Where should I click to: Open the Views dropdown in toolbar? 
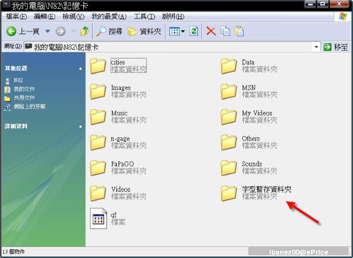click(176, 31)
